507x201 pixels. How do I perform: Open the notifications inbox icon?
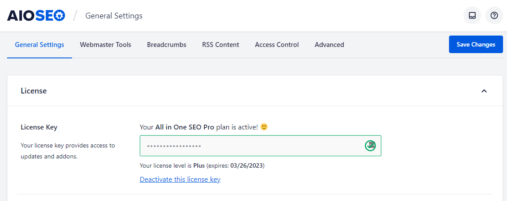click(472, 15)
